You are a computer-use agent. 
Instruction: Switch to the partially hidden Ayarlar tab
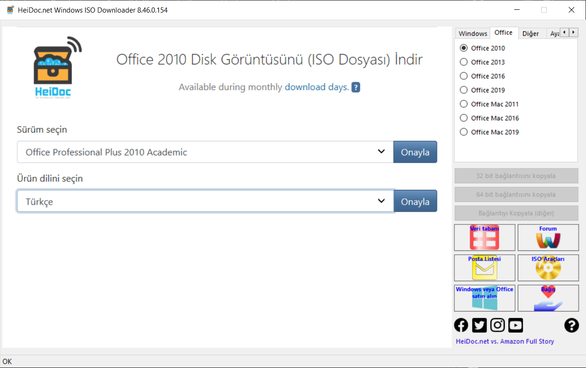point(554,34)
